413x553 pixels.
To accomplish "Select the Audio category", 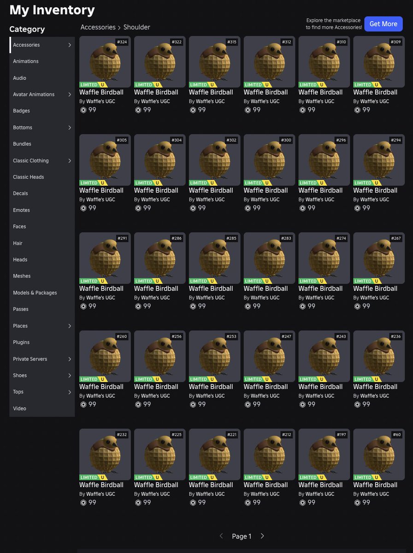I will coord(42,78).
